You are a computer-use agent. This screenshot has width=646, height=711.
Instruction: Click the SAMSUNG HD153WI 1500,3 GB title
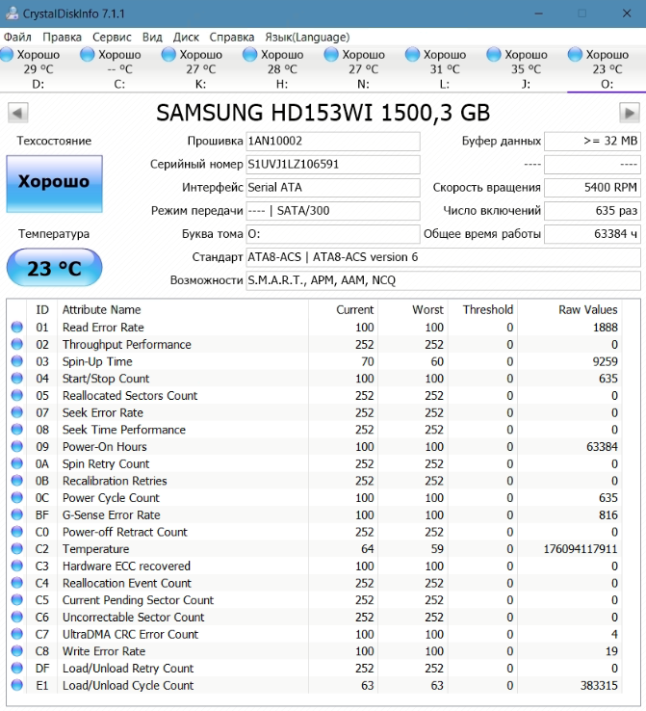point(323,113)
